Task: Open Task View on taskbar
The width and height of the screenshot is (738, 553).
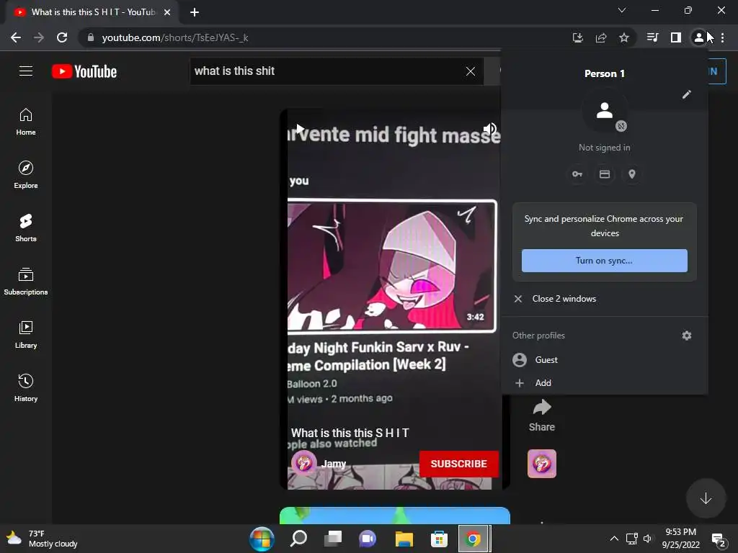Action: [333, 539]
